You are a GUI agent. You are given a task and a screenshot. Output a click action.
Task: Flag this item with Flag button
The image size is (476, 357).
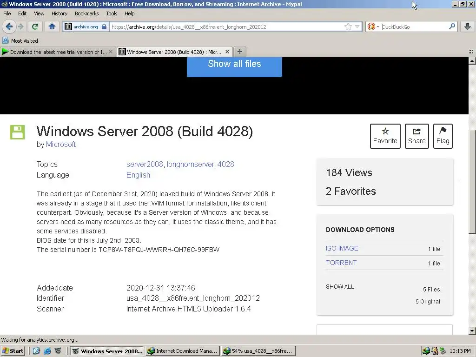point(443,136)
